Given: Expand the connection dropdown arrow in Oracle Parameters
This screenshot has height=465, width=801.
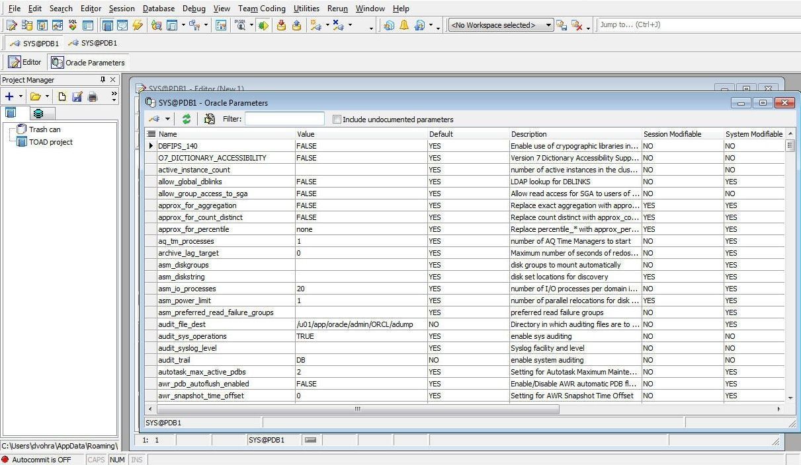Looking at the screenshot, I should 167,119.
